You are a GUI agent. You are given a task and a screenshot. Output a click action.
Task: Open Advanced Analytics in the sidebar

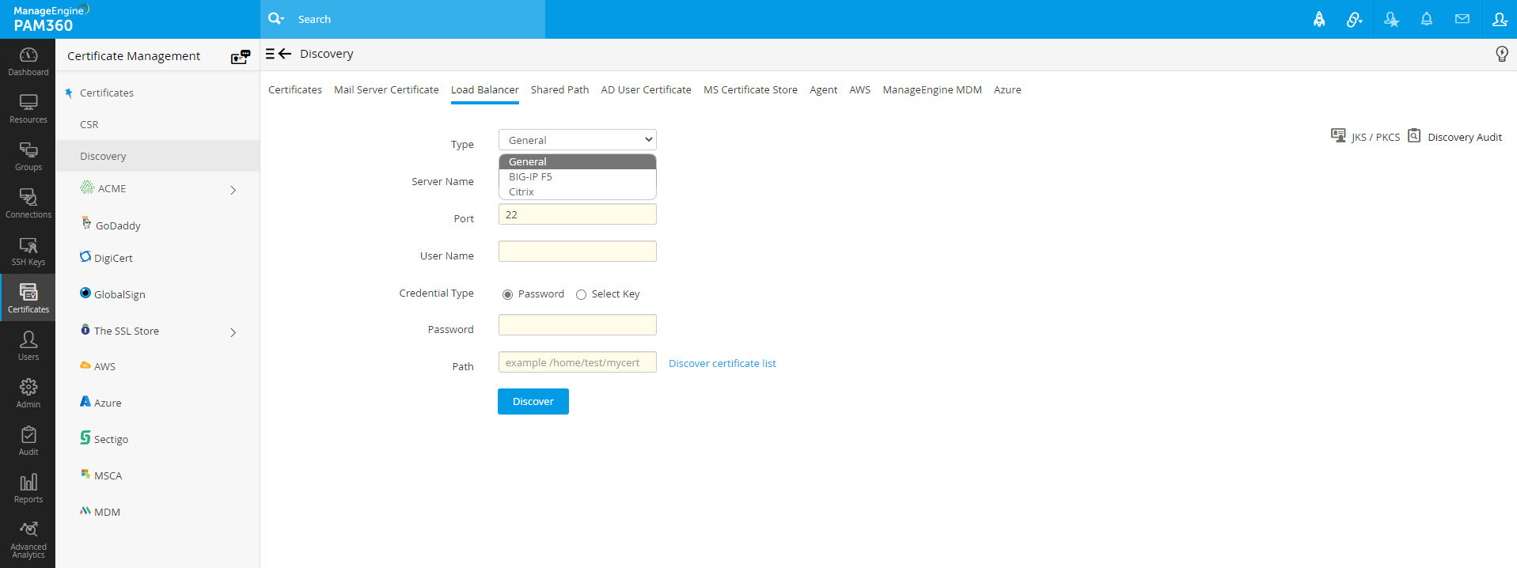(28, 540)
